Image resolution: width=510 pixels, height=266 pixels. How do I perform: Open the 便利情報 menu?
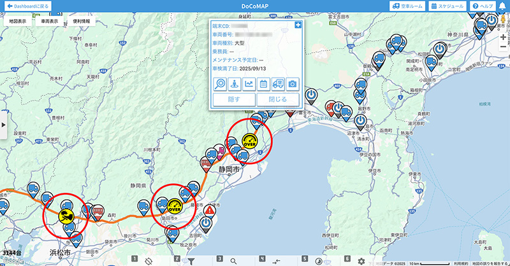pyautogui.click(x=81, y=21)
